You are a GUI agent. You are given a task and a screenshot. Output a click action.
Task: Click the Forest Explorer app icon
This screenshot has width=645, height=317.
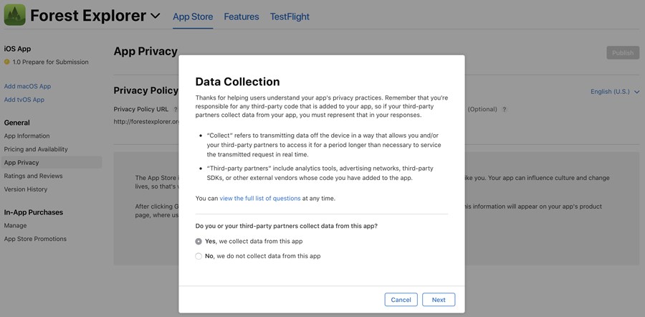tap(14, 15)
